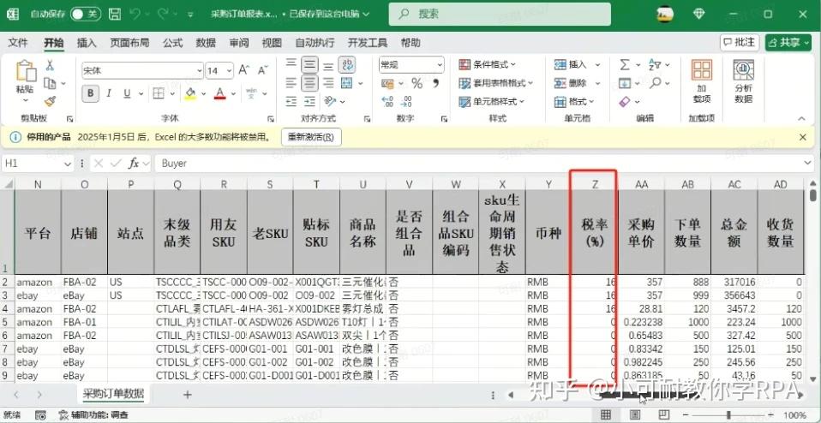Click the Paste clipboard icon

pos(25,72)
